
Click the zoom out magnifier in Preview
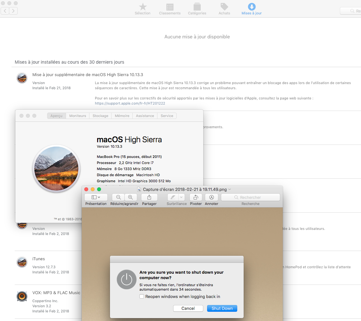coord(118,197)
